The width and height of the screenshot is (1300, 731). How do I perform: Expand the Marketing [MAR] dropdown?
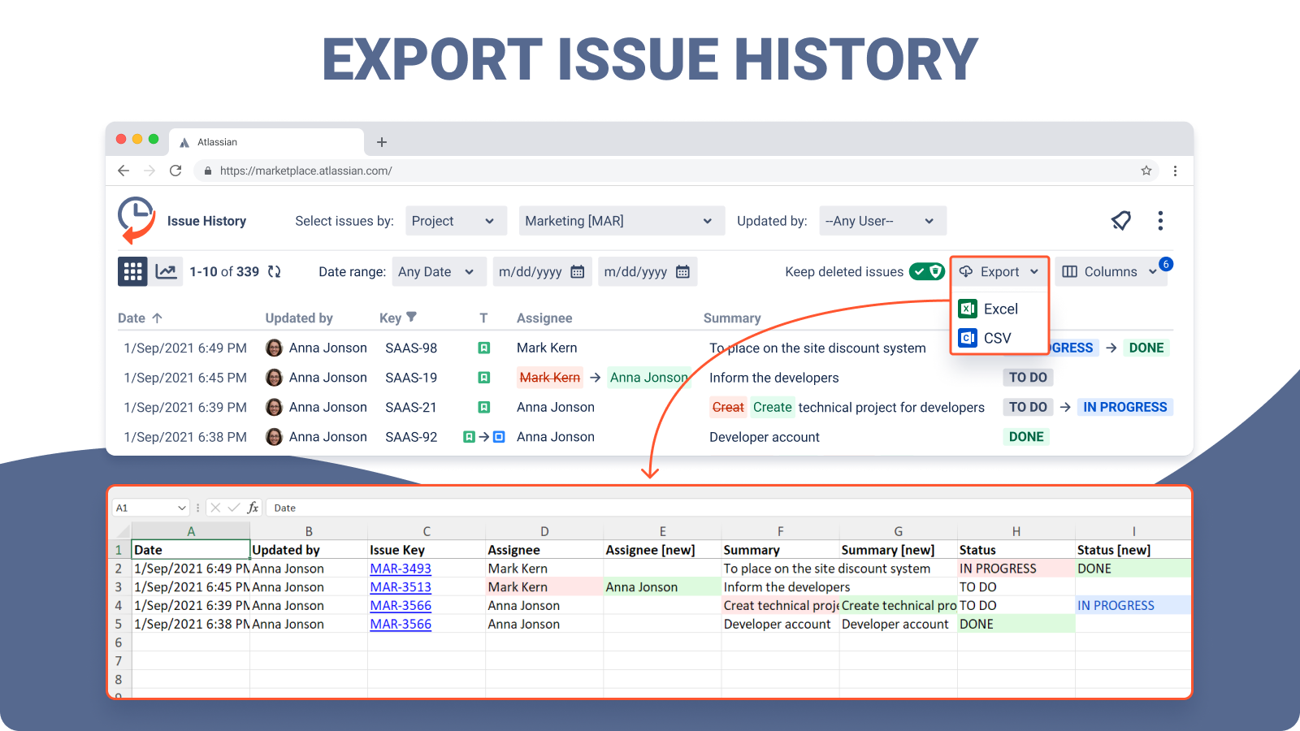click(622, 221)
